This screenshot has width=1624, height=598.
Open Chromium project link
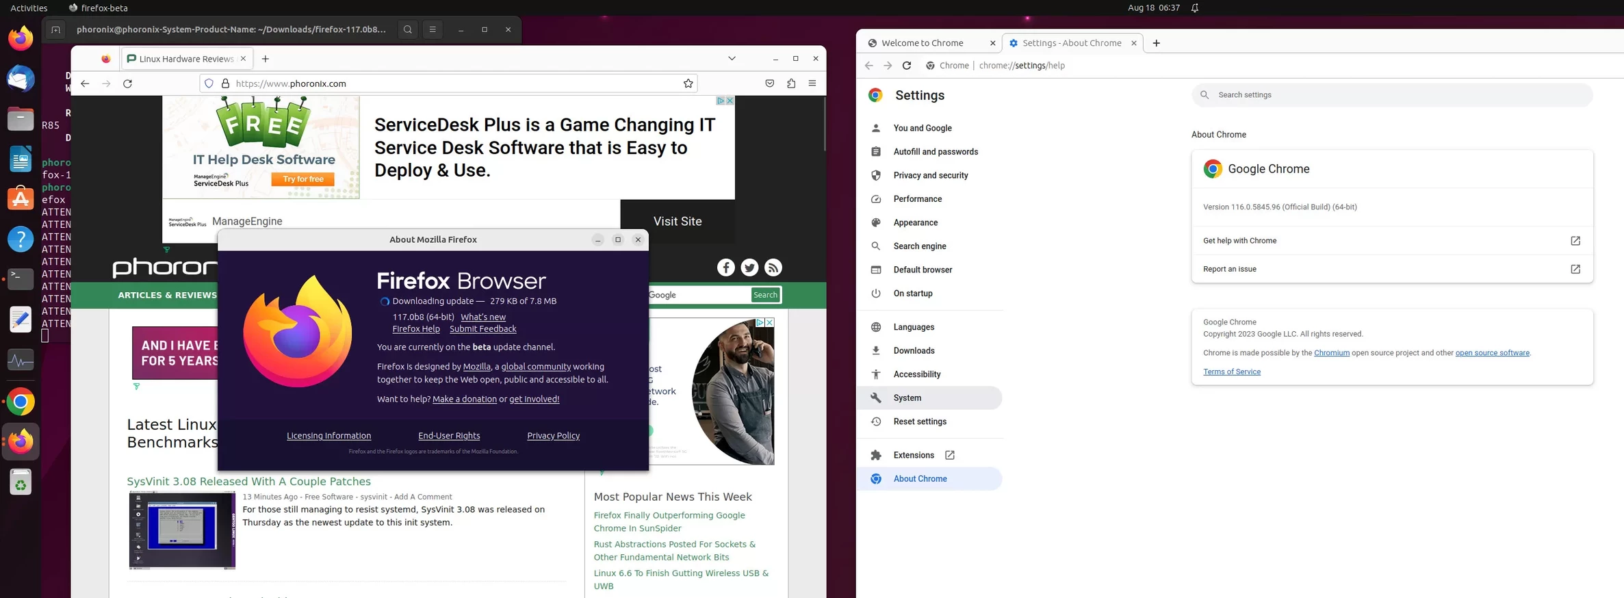(x=1332, y=353)
